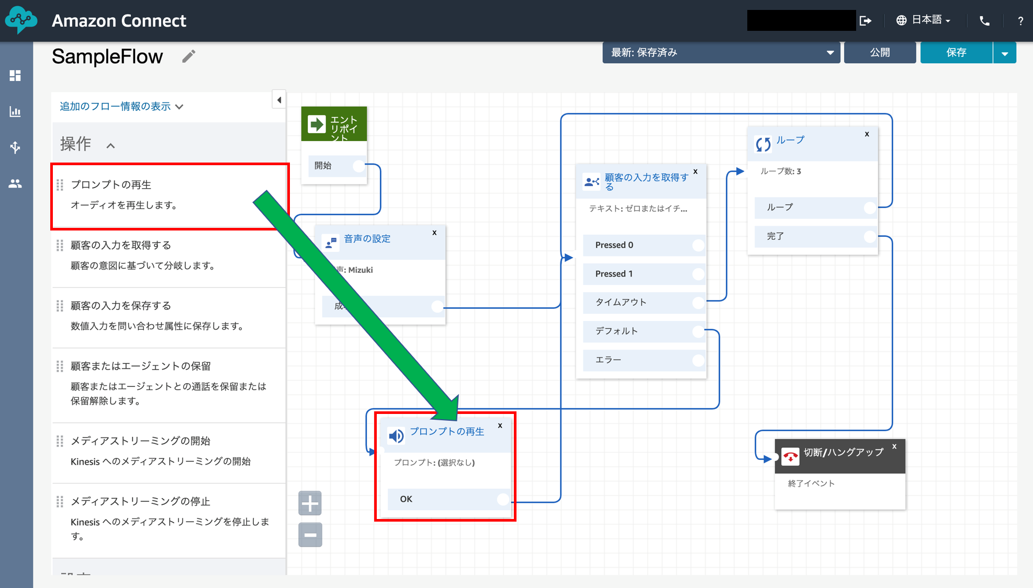Click the Pressed 0 branch connector
Image resolution: width=1033 pixels, height=588 pixels.
tap(699, 245)
